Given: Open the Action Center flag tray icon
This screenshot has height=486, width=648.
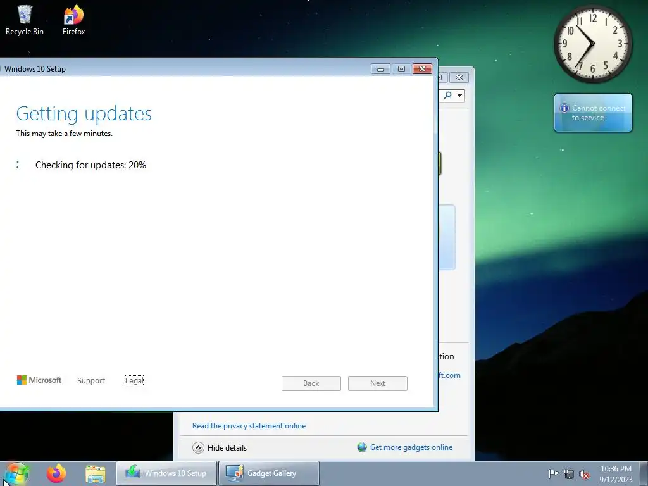Looking at the screenshot, I should pos(553,473).
